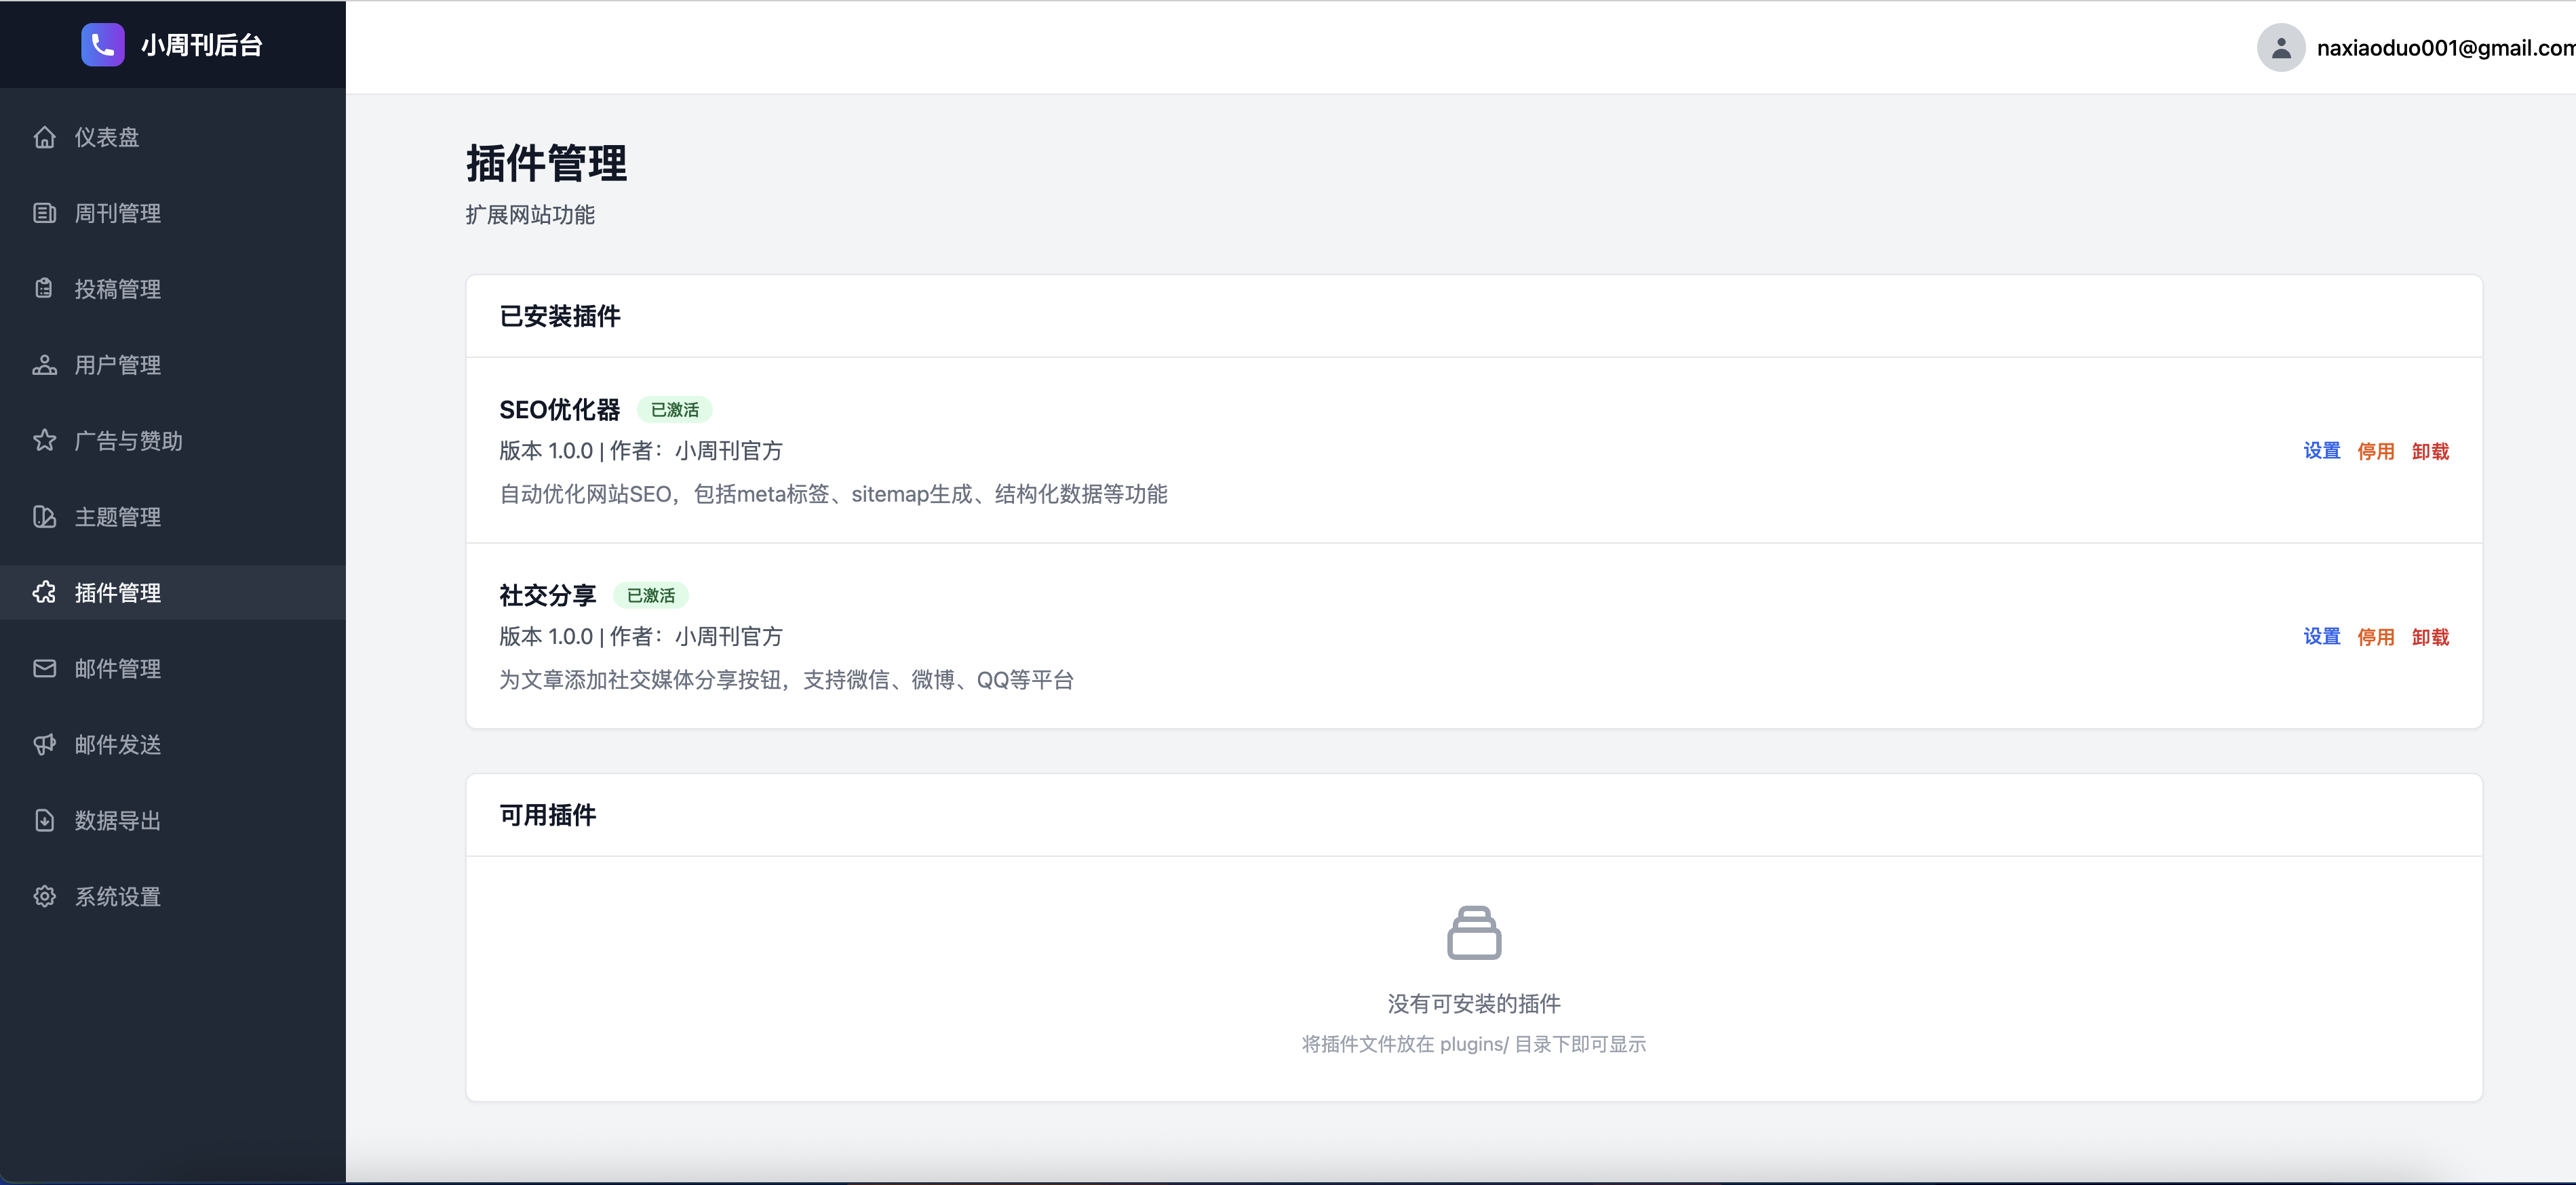2576x1185 pixels.
Task: Disable SEO优化器 with 停用 link
Action: pyautogui.click(x=2375, y=451)
